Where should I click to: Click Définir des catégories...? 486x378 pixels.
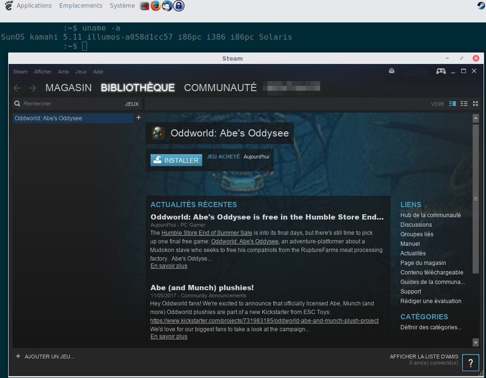pos(431,327)
